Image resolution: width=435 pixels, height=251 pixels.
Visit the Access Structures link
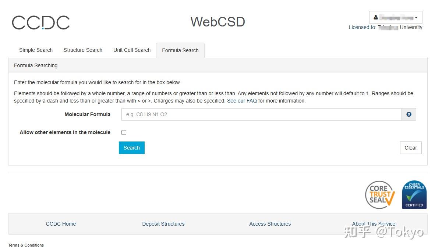[270, 224]
